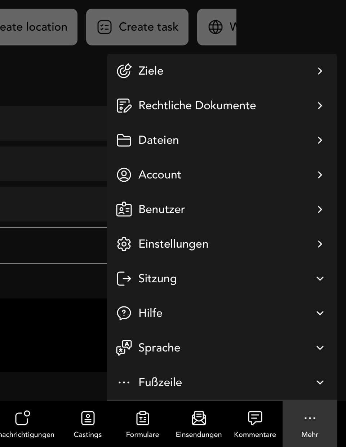Click the Ziele target icon
Image resolution: width=346 pixels, height=447 pixels.
124,71
